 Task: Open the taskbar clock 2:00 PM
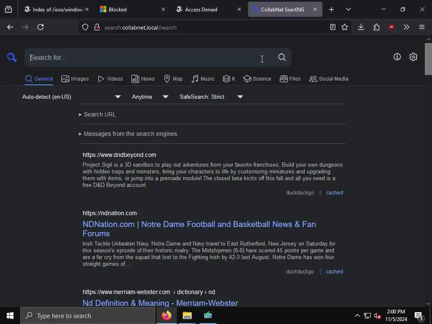point(396,316)
